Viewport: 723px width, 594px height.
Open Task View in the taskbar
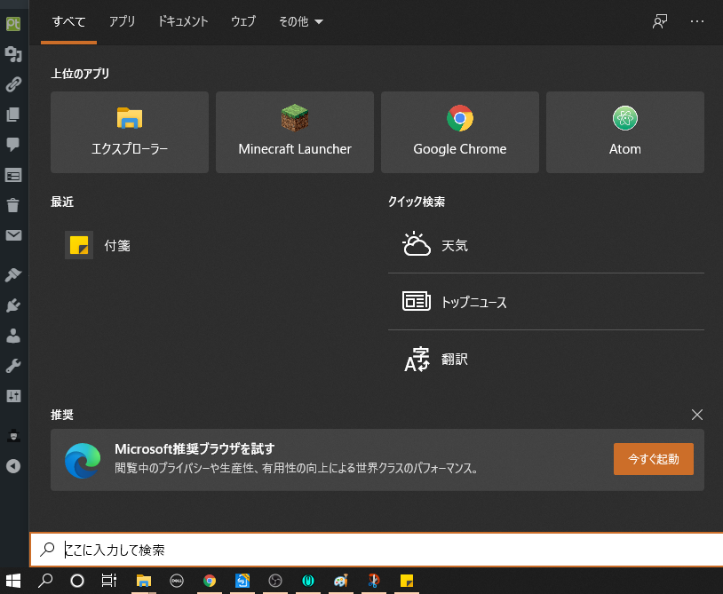pos(108,581)
